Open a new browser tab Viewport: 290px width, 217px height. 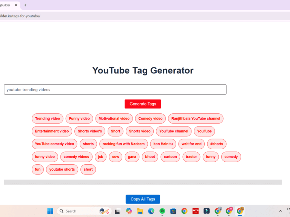(25, 5)
